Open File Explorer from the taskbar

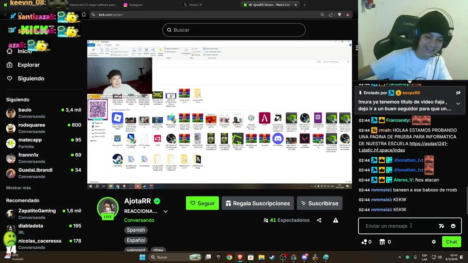click(261, 257)
